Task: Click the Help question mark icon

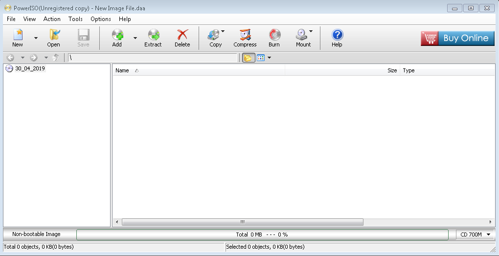Action: [x=337, y=35]
